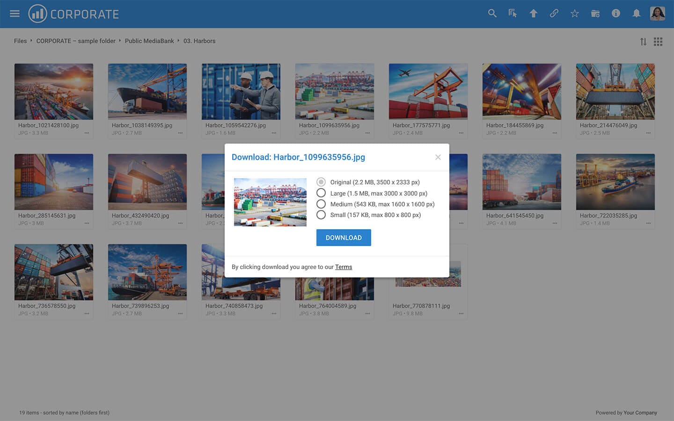Open options menu for Harbor_1021428100.jpg
This screenshot has width=674, height=421.
coord(87,133)
